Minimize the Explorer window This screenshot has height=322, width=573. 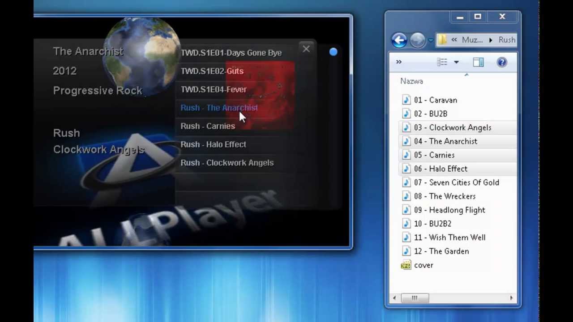[460, 17]
